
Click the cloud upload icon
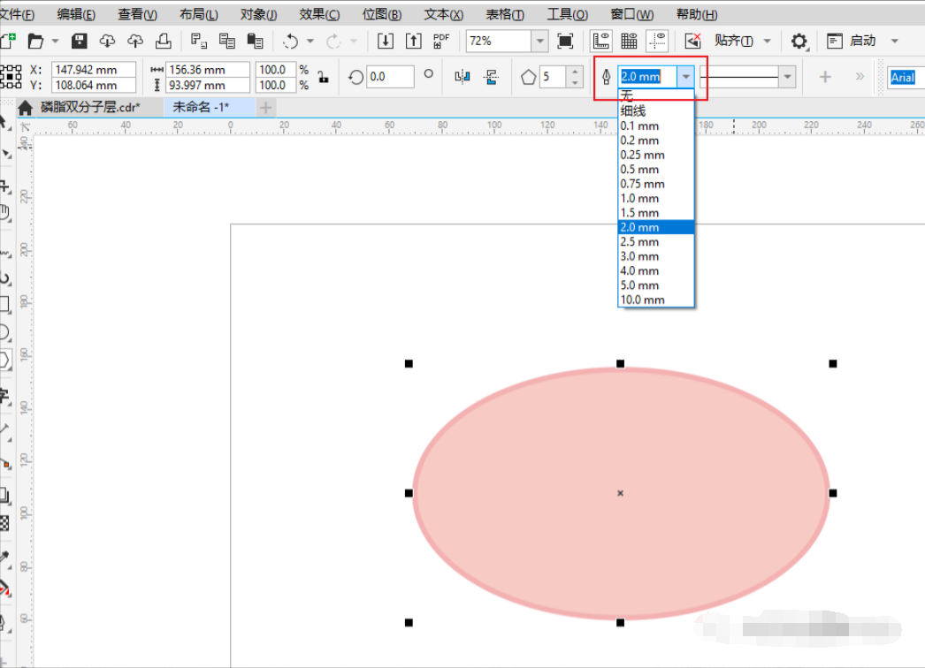[135, 41]
